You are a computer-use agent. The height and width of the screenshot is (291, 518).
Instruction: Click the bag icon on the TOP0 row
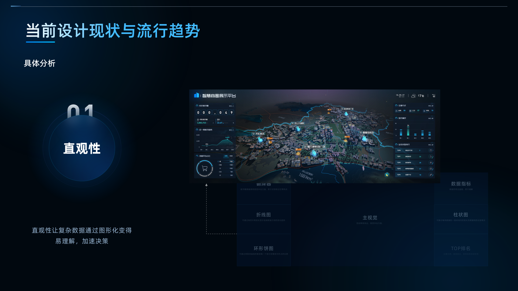click(431, 150)
